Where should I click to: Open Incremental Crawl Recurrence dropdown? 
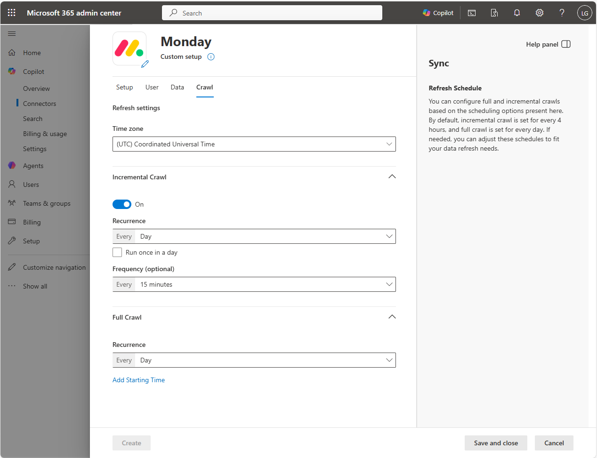point(254,236)
